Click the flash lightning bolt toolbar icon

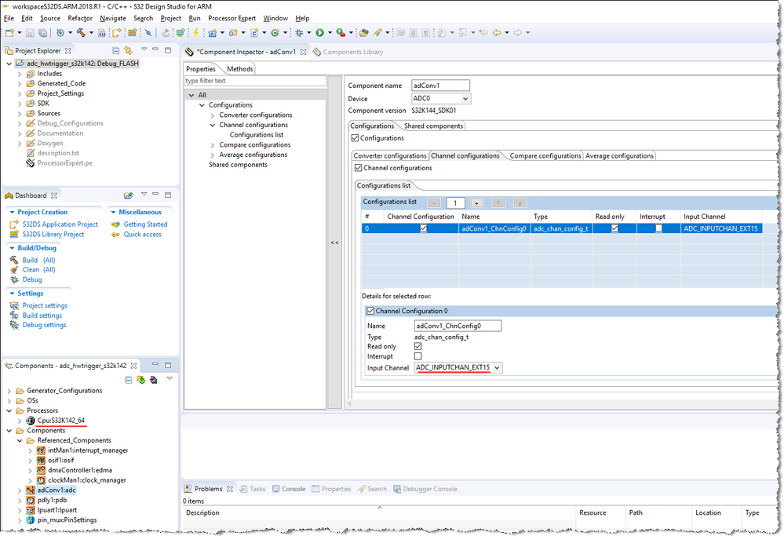point(196,32)
